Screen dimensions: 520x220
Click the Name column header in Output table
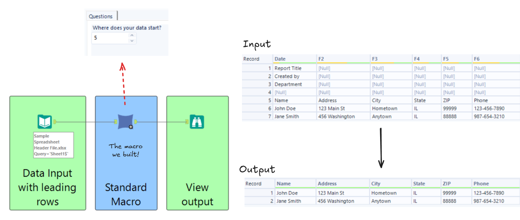284,184
